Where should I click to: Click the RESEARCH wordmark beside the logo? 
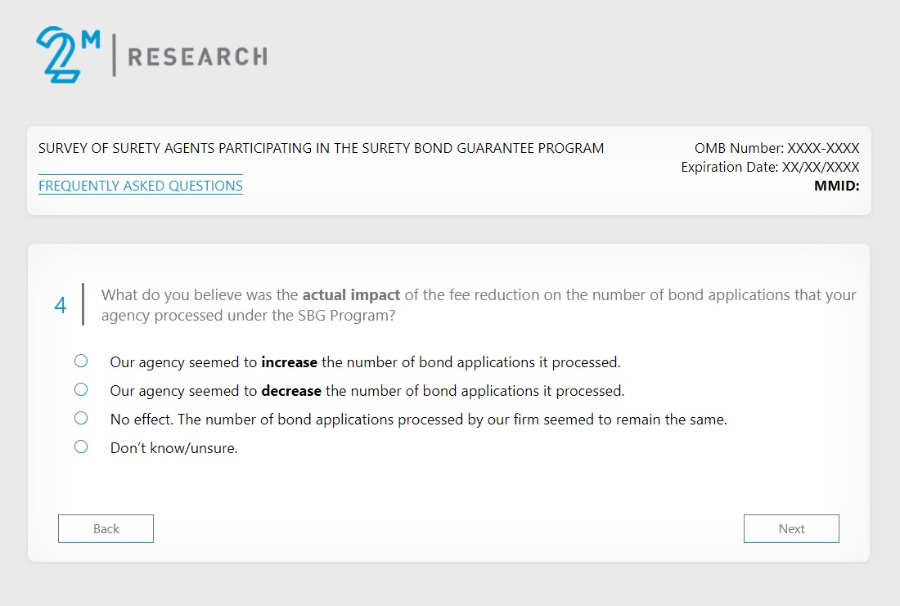tap(197, 56)
